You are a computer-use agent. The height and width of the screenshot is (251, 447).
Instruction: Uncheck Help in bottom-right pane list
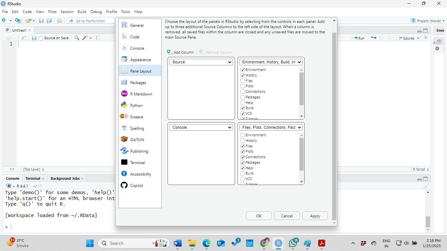coord(243,168)
